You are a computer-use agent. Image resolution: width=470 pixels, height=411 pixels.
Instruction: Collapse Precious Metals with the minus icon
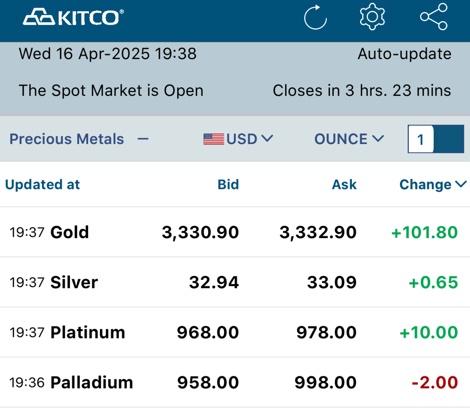point(143,139)
